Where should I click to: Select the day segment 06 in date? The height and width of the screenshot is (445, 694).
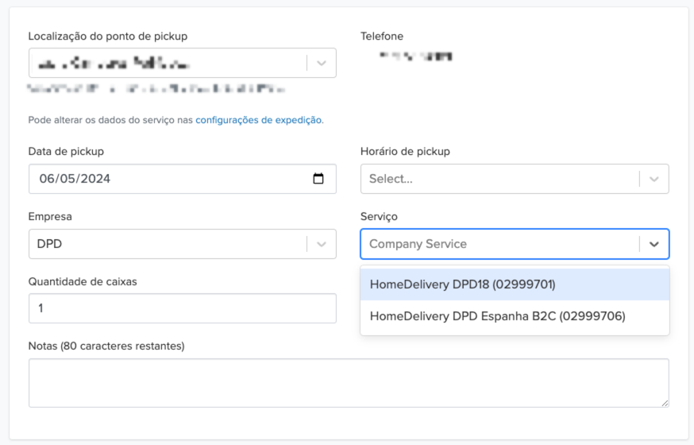click(x=45, y=179)
